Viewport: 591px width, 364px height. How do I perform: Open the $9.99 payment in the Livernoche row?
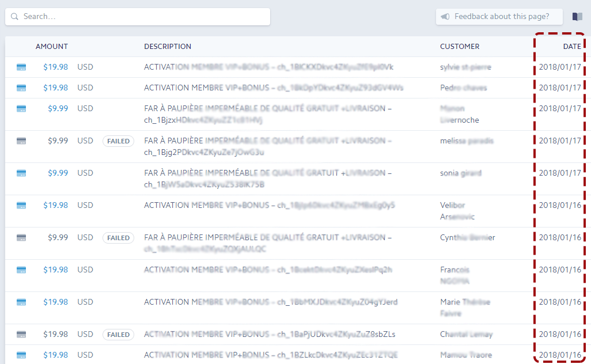(x=58, y=108)
